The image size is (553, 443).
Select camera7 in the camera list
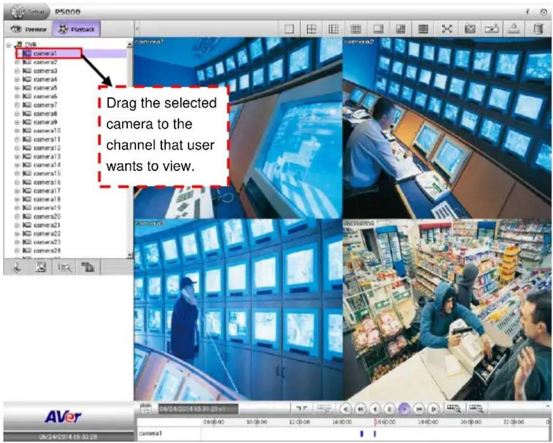pyautogui.click(x=45, y=105)
